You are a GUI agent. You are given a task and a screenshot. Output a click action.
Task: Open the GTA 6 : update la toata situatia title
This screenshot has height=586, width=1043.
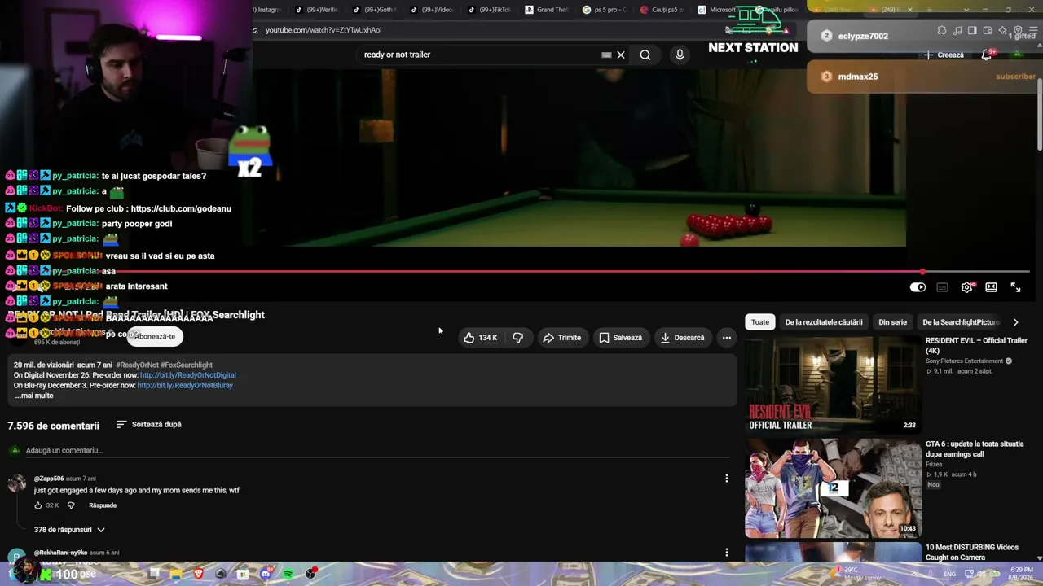[x=975, y=449]
